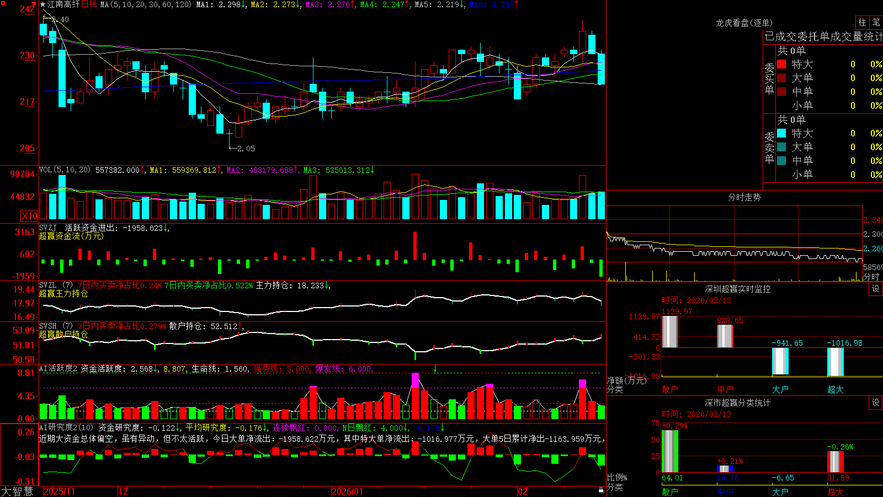This screenshot has height=497, width=883.
Task: Click the 深市超赢分类统计 panel title
Action: pos(738,403)
